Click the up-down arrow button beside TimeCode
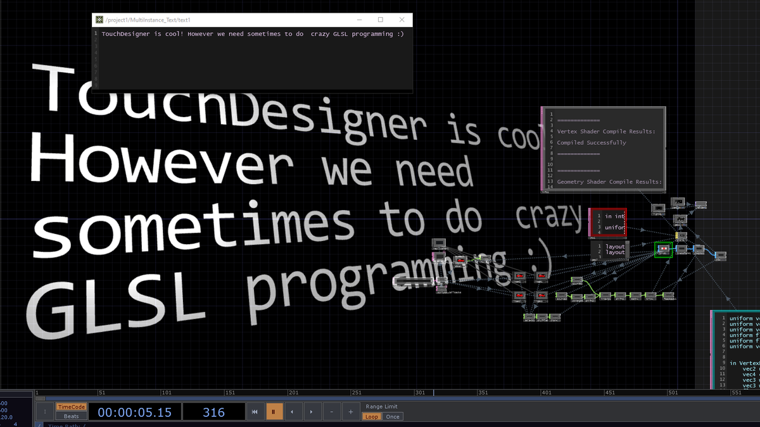This screenshot has height=427, width=760. coord(45,412)
